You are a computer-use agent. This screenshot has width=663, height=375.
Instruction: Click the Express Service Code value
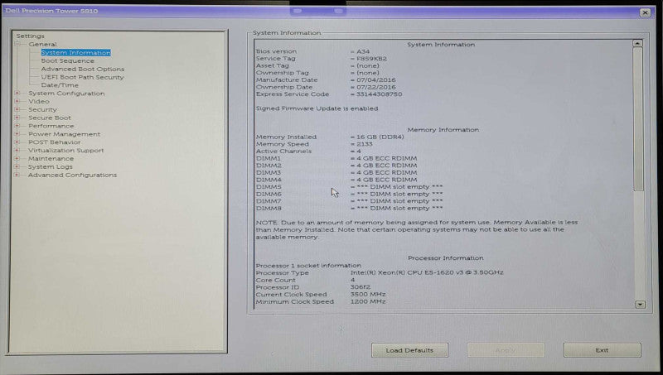coord(380,94)
